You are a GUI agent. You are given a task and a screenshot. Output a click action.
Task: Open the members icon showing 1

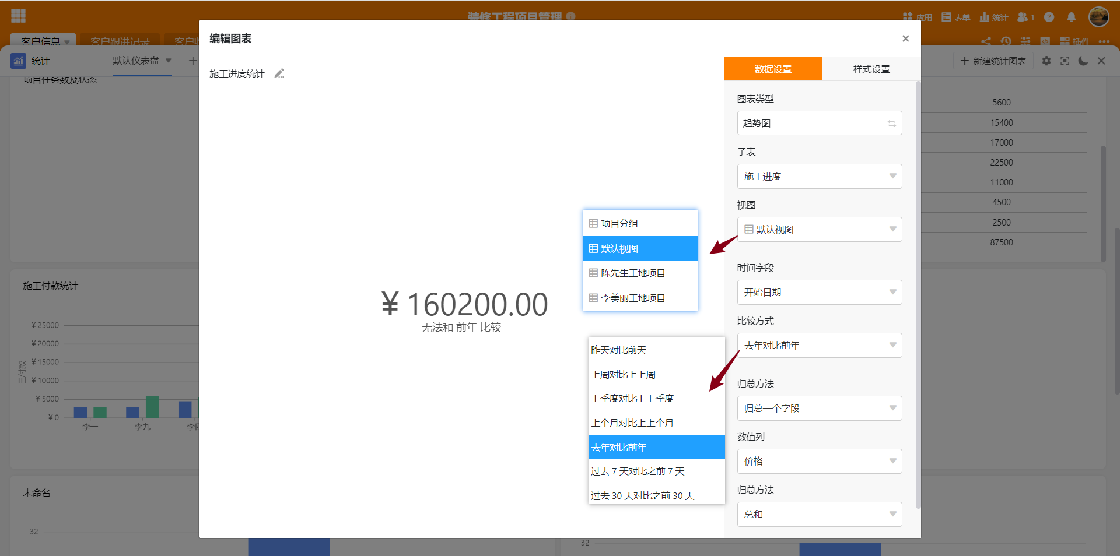tap(1025, 17)
